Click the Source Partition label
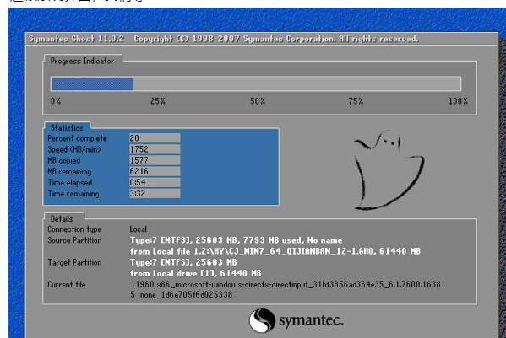Viewport: 506px width, 338px height. (x=74, y=240)
